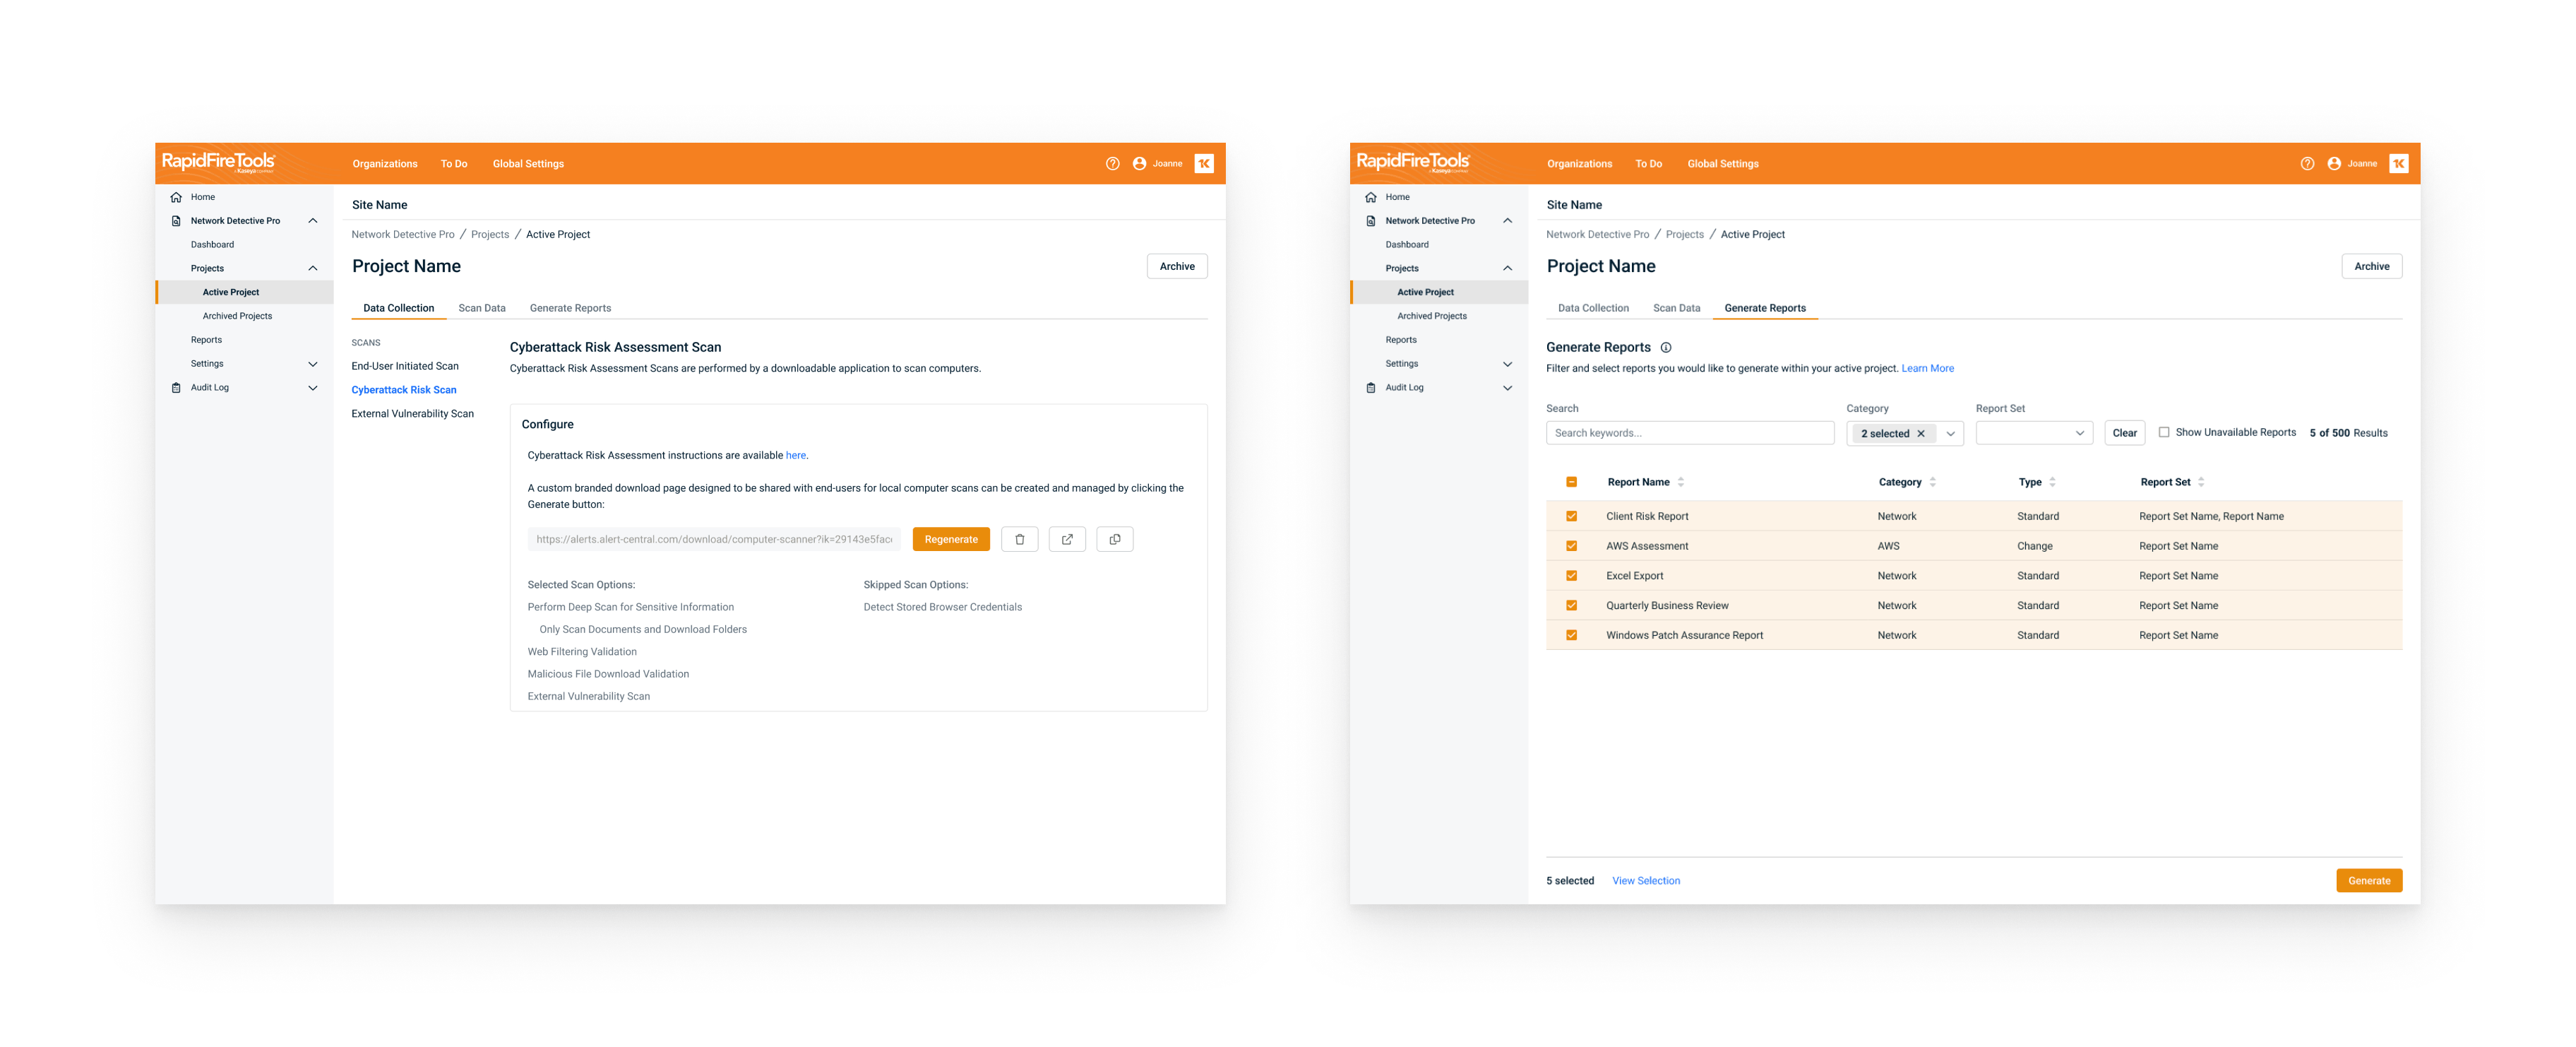Click the trash icon beside Regenerate

point(1019,540)
